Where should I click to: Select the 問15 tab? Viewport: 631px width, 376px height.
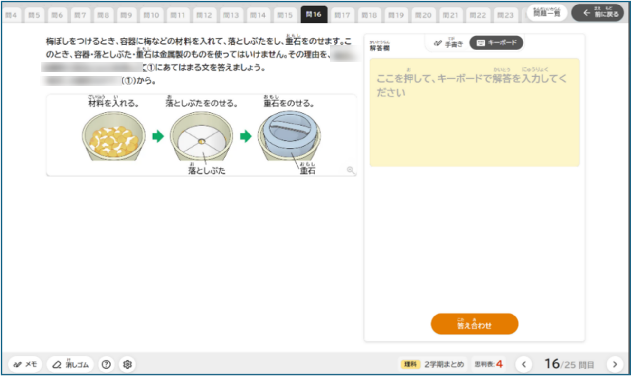(285, 15)
